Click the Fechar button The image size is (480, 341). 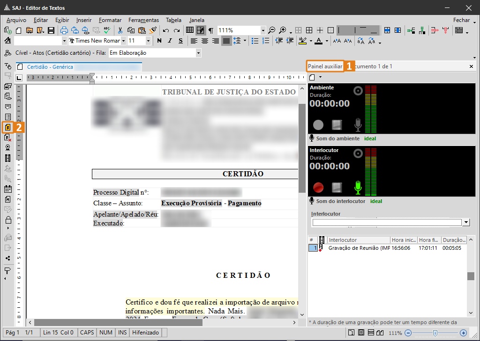pyautogui.click(x=461, y=20)
